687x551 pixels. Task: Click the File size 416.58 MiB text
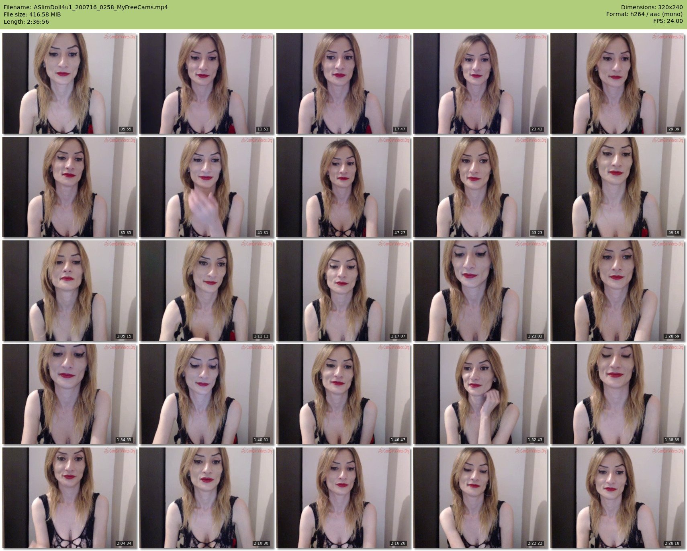point(32,14)
